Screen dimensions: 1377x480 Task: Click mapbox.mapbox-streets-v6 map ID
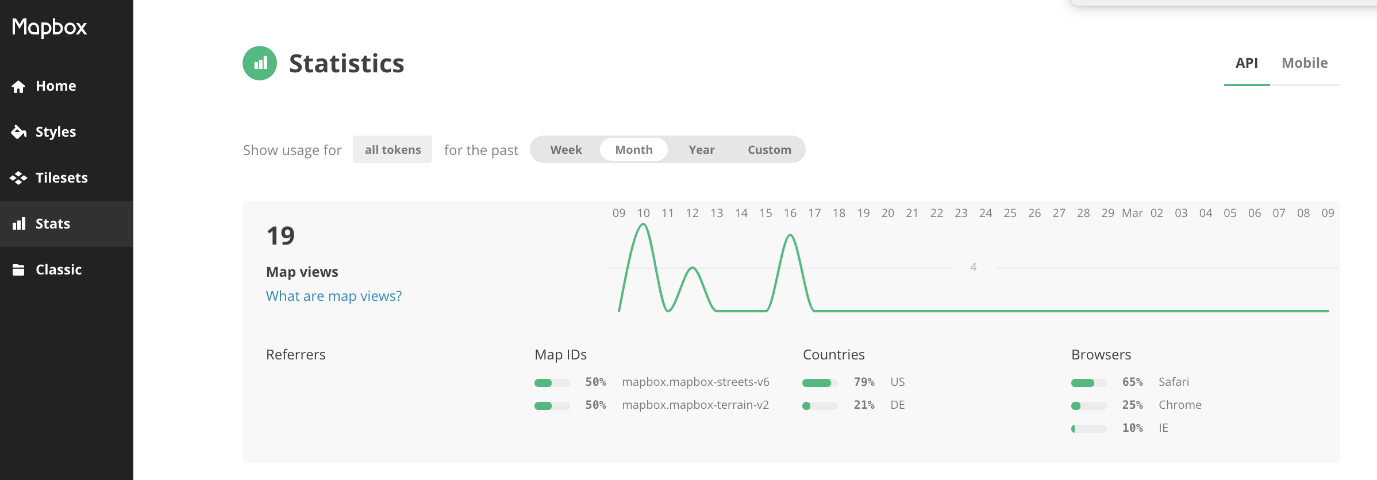(x=695, y=382)
